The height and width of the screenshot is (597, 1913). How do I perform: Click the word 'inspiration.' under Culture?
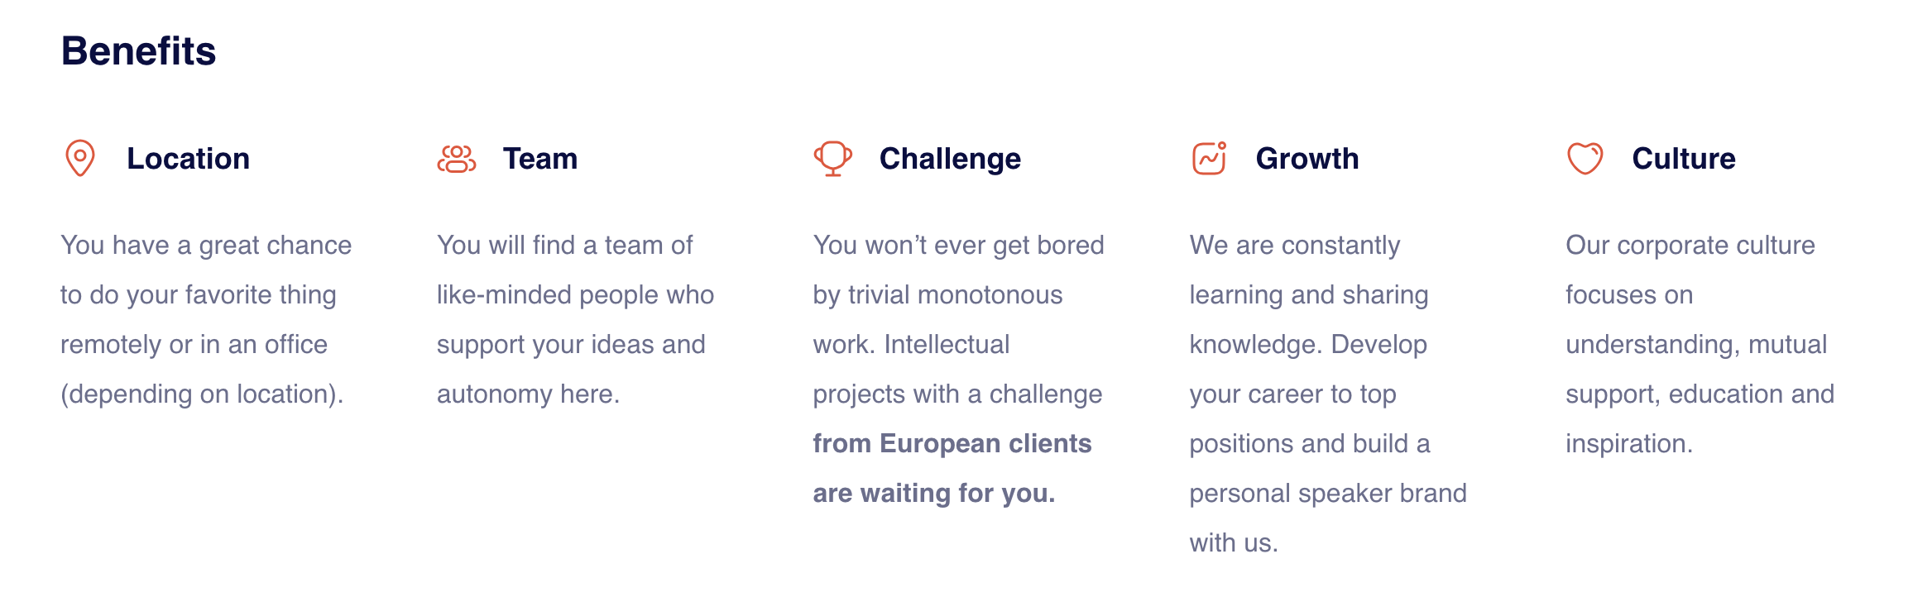pos(1629,444)
